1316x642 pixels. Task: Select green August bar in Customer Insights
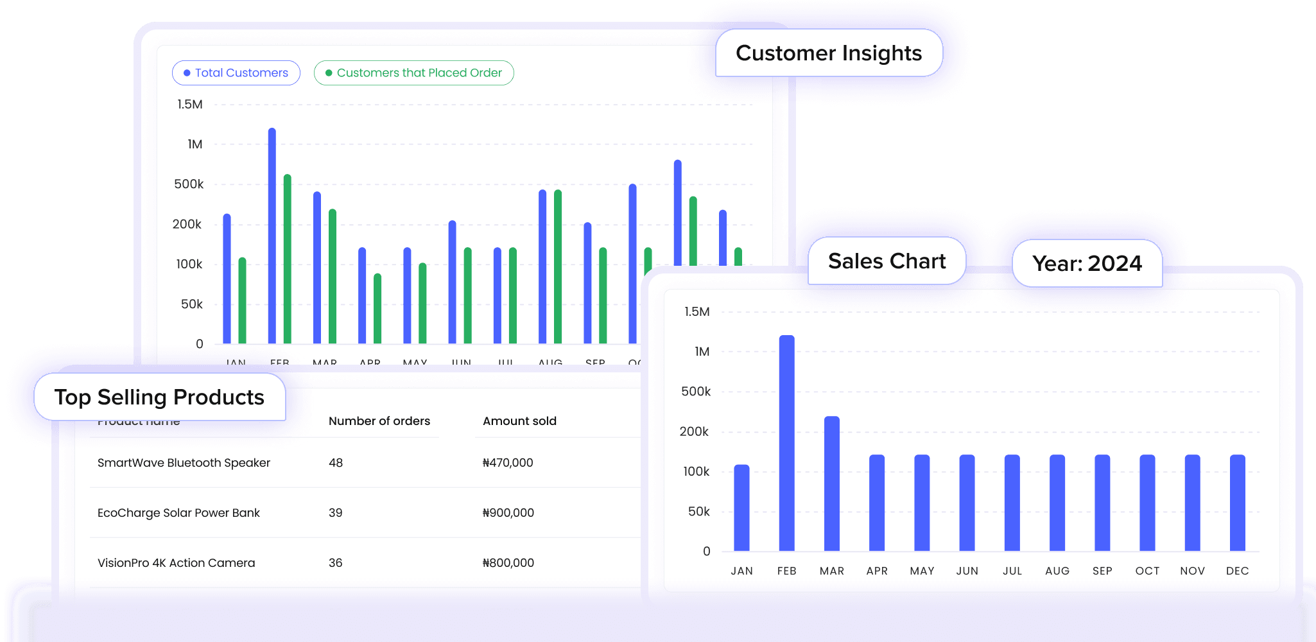(558, 266)
